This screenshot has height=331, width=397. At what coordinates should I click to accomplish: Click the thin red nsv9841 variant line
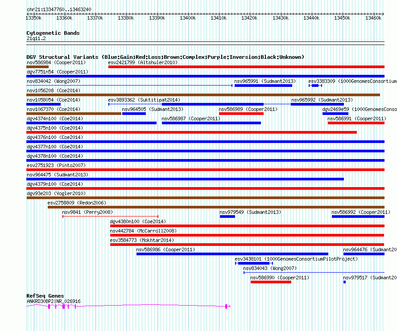click(110, 217)
